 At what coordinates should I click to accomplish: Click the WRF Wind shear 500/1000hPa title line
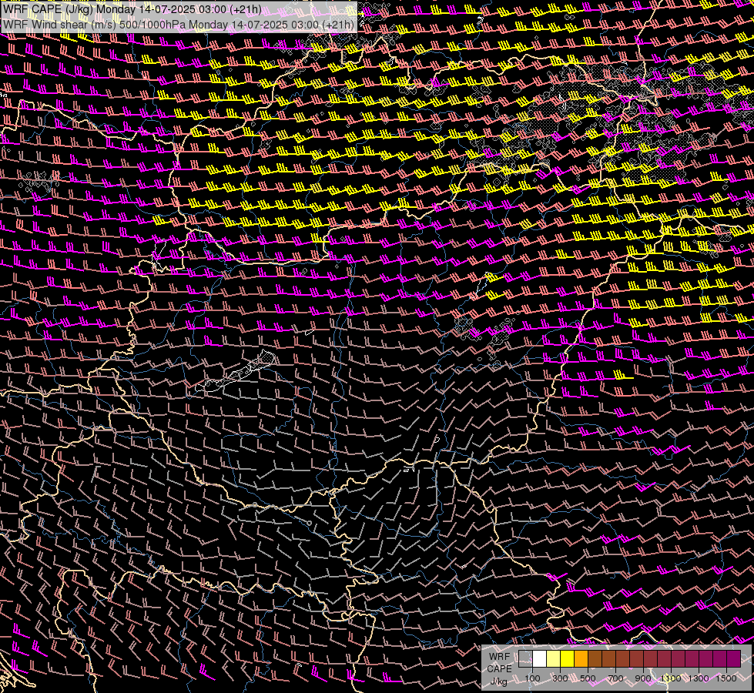point(179,25)
